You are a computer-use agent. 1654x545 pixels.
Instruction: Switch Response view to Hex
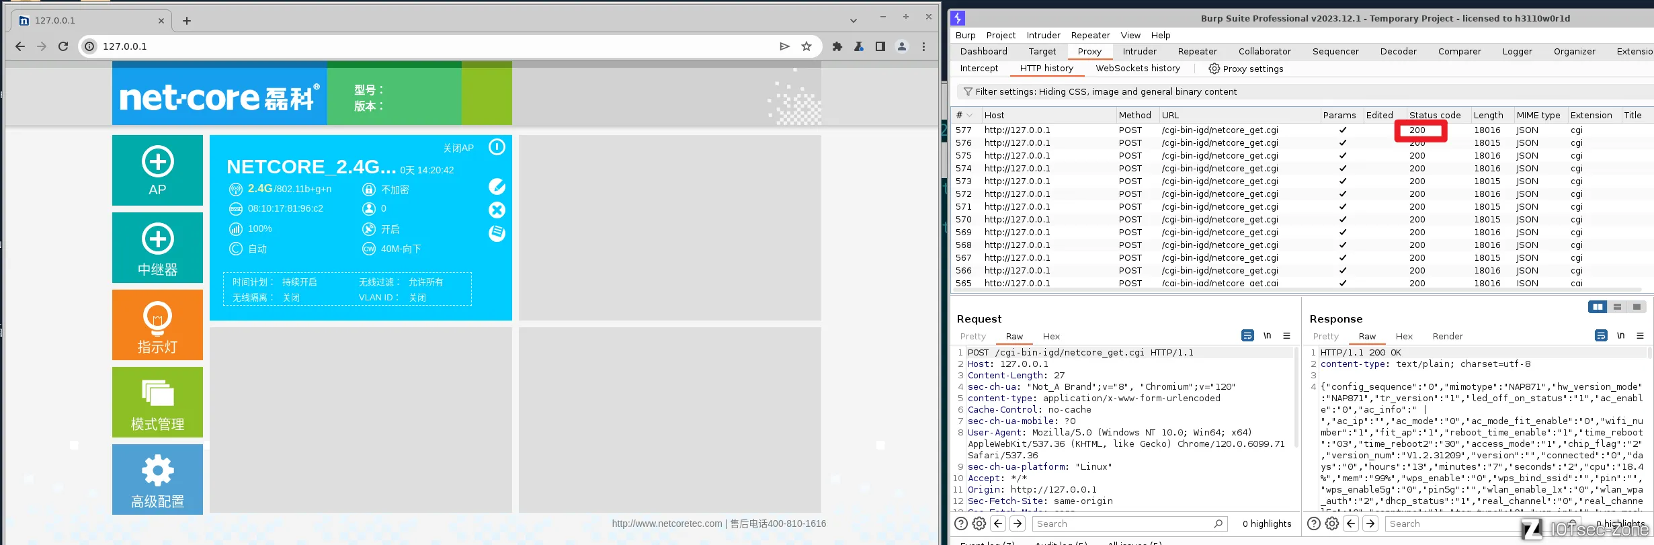coord(1404,337)
